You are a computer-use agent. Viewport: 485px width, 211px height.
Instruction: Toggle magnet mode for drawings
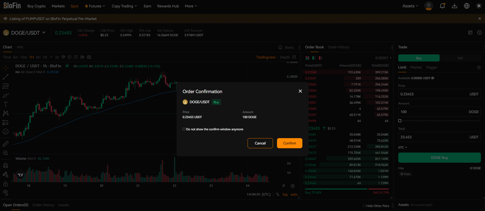pyautogui.click(x=6, y=165)
